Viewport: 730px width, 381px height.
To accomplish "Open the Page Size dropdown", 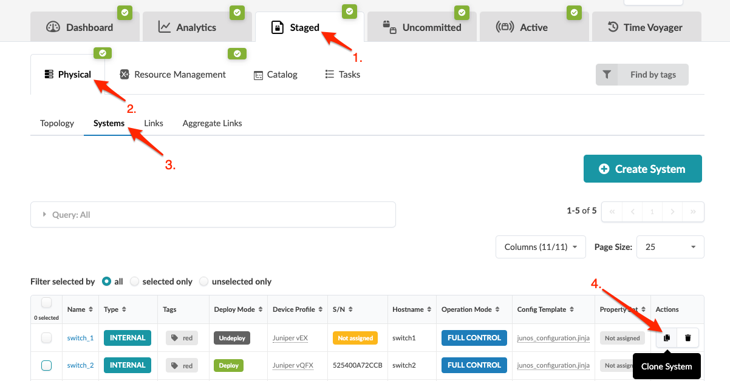I will [x=670, y=247].
